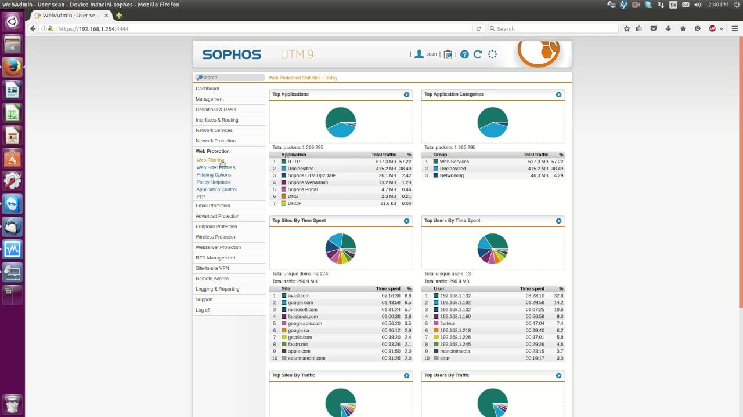
Task: Click the reload icon in Sophos header
Action: pos(478,54)
